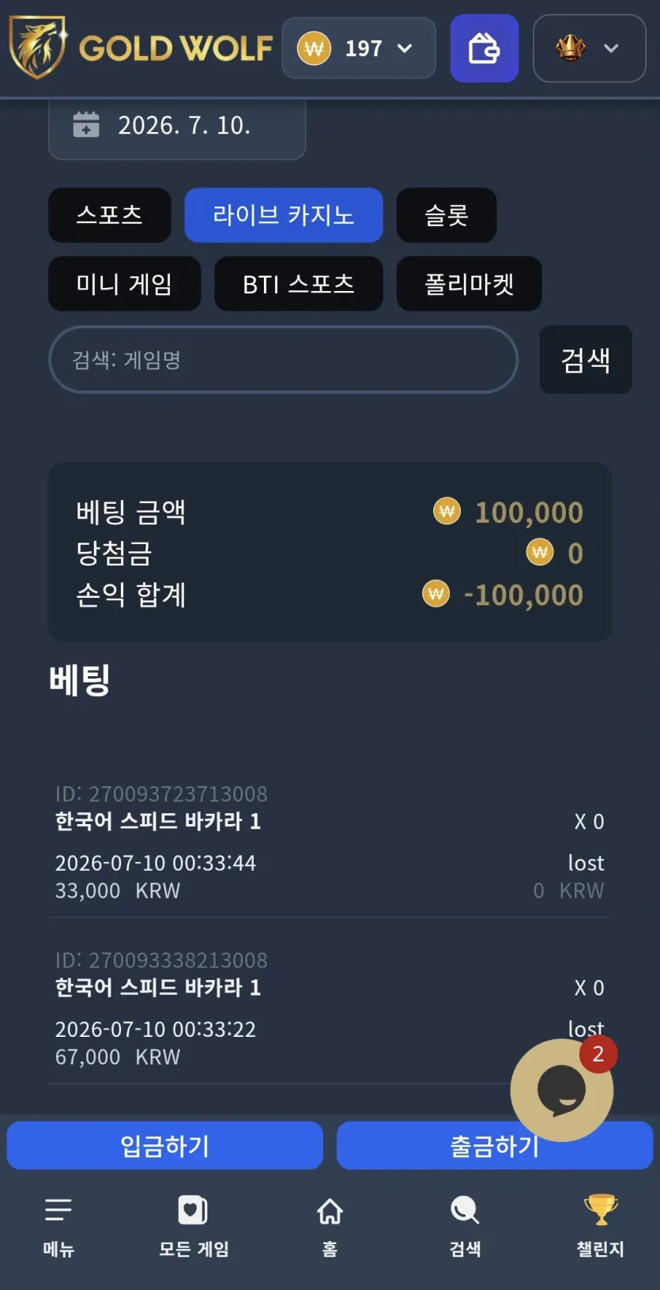Focus the 게임명 search input field
The width and height of the screenshot is (660, 1290).
tap(283, 360)
